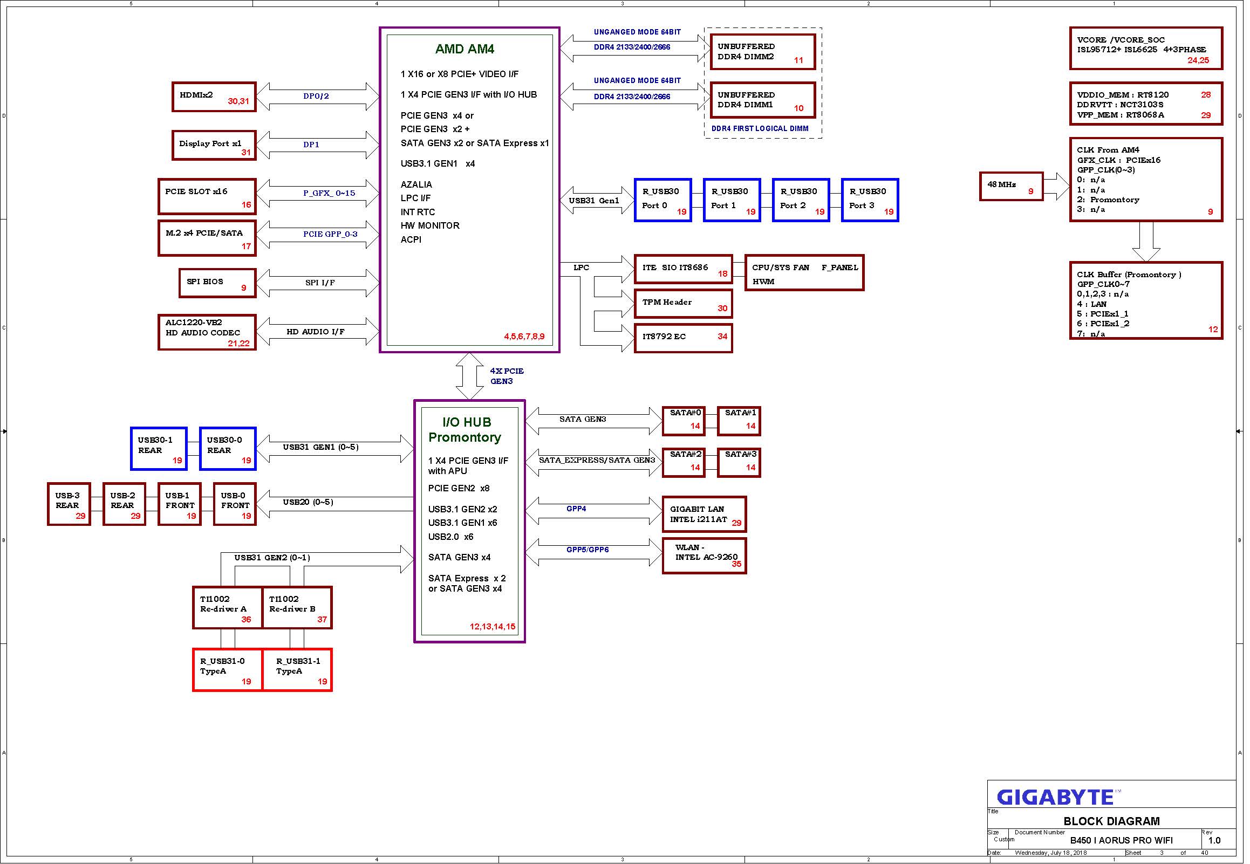Click the SPI I/F arrow label
The image size is (1250, 864).
tap(322, 283)
